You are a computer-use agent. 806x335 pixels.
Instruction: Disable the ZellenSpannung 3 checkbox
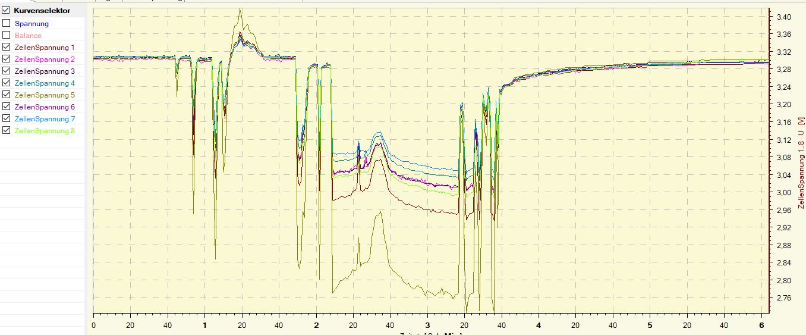[6, 71]
